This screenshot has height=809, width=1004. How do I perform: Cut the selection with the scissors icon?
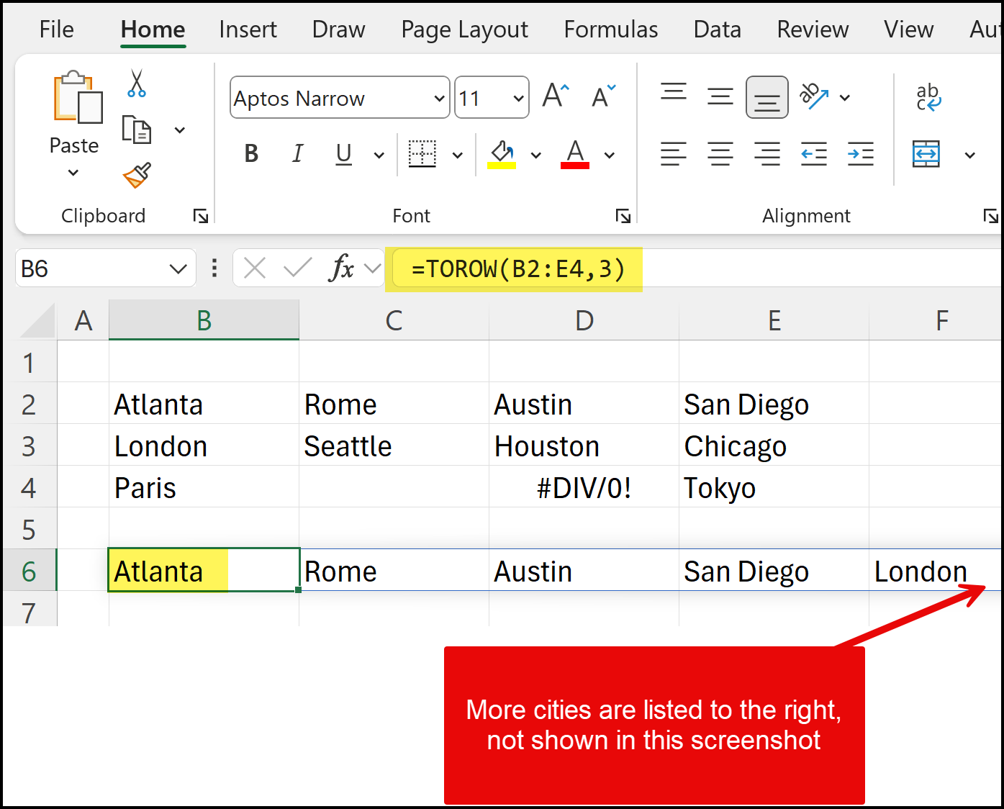[135, 84]
